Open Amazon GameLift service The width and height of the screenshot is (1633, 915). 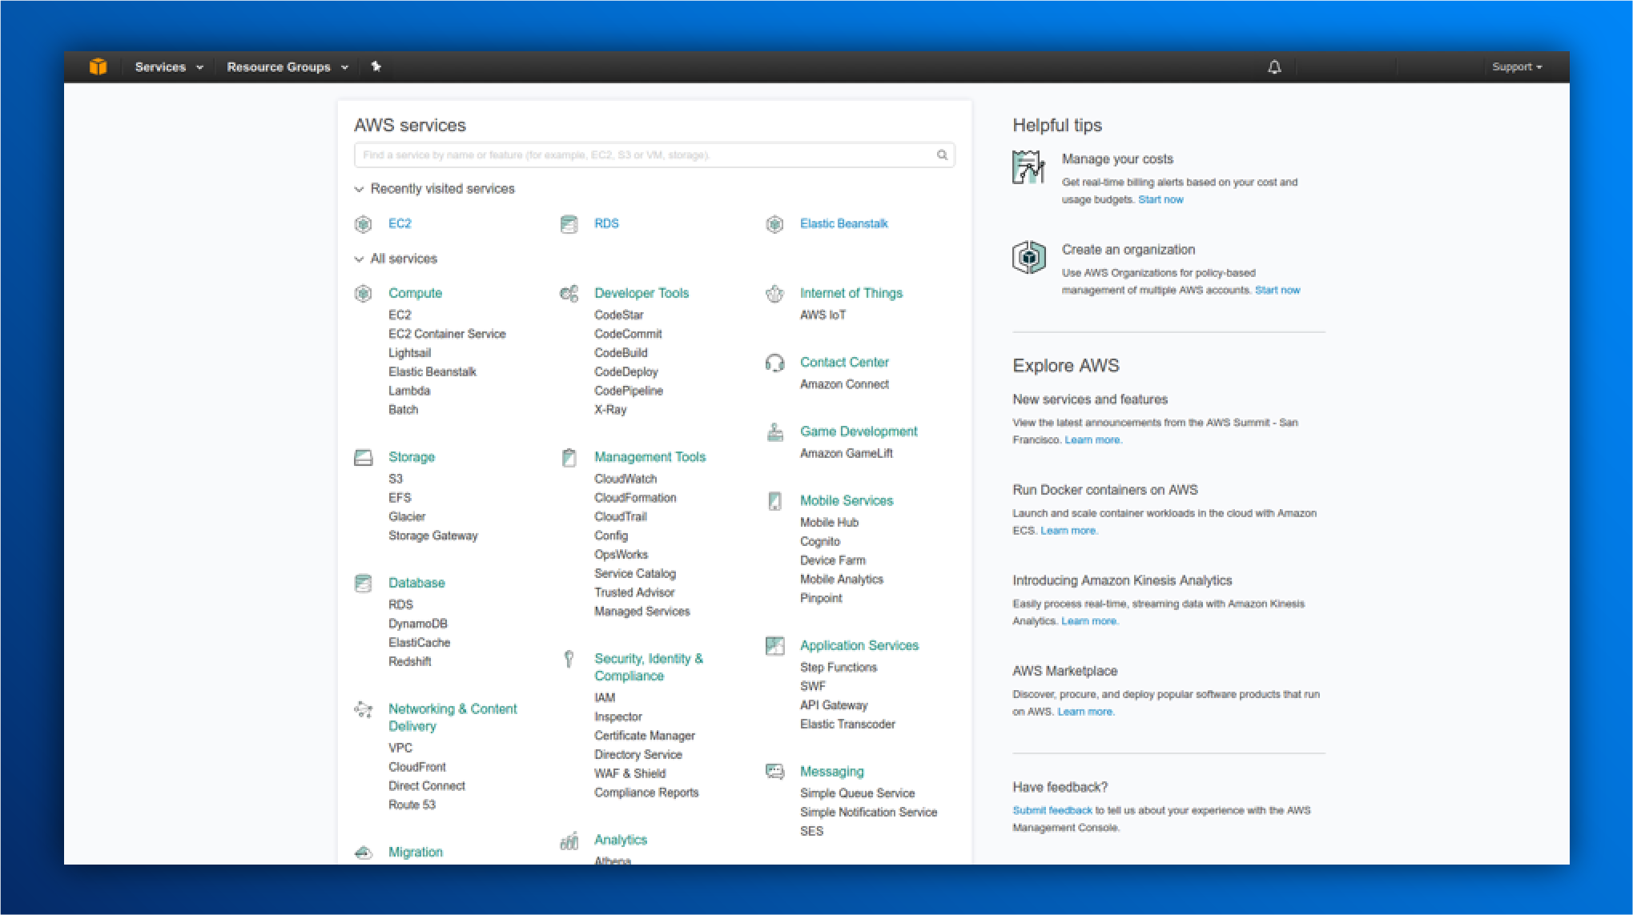tap(847, 454)
